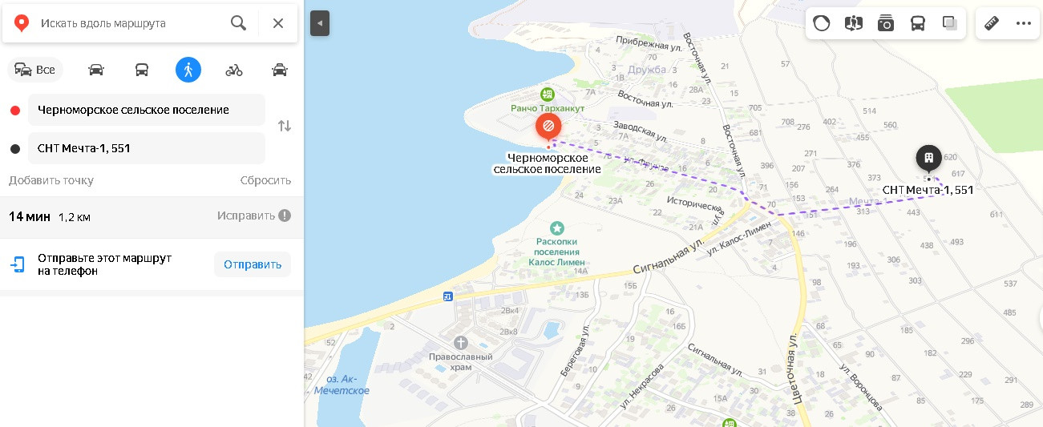Open the more options three-dots menu
Screen dimensions: 1043x427
[x=1024, y=23]
